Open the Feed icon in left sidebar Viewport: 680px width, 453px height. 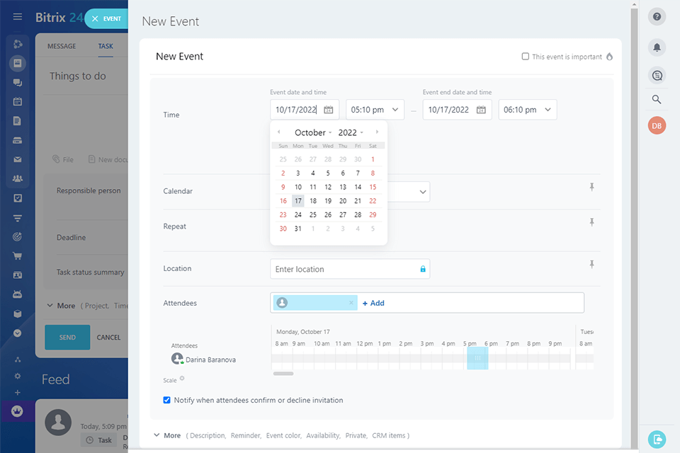tap(17, 63)
